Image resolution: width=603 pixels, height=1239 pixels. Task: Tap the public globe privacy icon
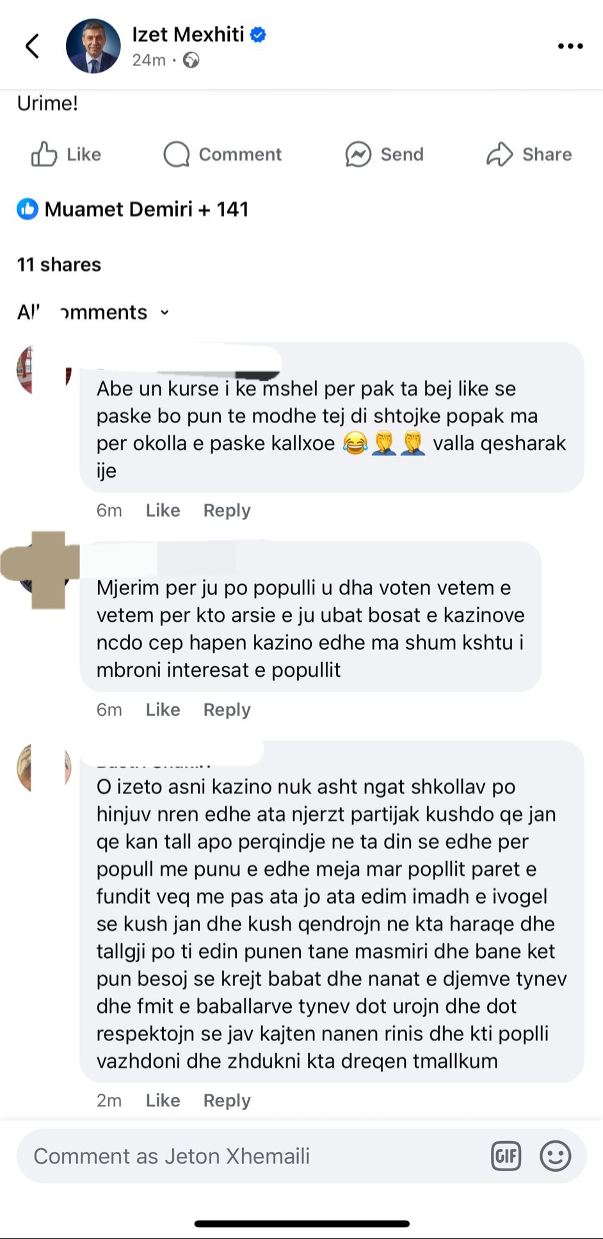coord(191,60)
